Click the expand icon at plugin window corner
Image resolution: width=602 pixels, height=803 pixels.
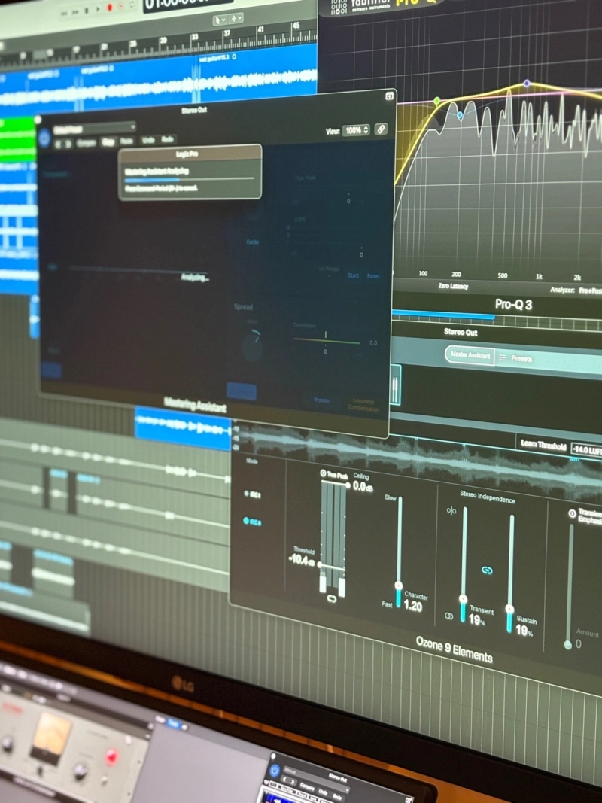tap(389, 96)
